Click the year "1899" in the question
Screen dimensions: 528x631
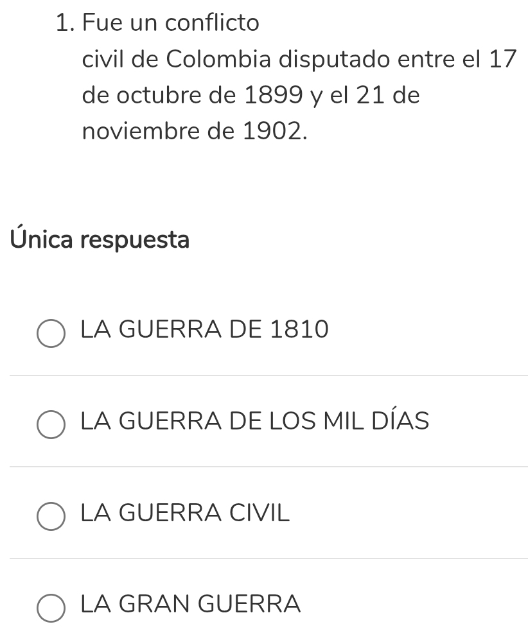click(274, 96)
